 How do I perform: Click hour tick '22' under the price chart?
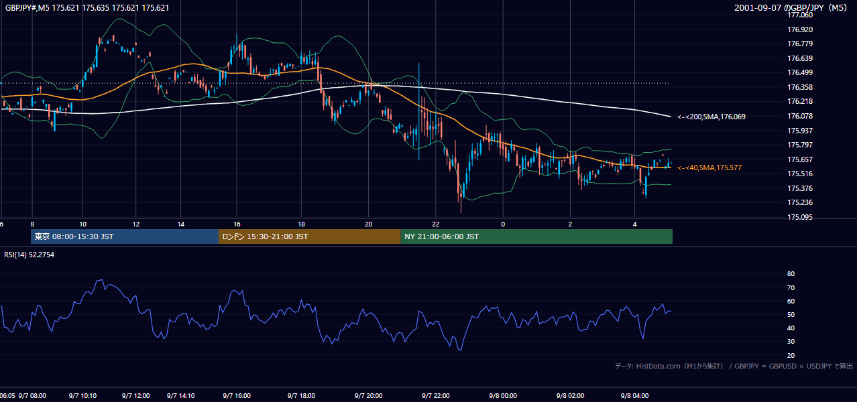click(436, 224)
